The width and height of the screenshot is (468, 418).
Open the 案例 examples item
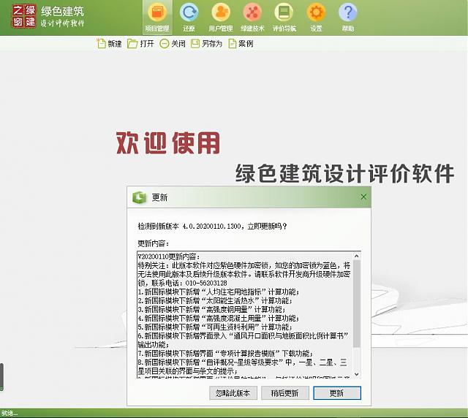241,44
